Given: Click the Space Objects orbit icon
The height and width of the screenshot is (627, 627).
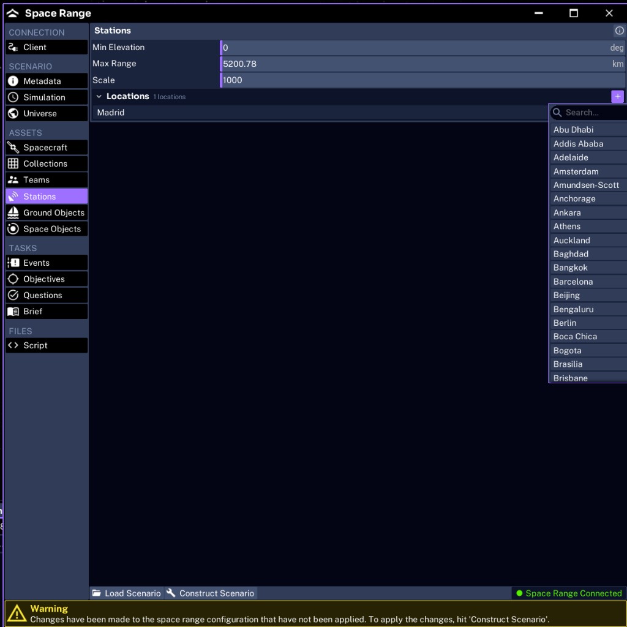Looking at the screenshot, I should coord(13,229).
